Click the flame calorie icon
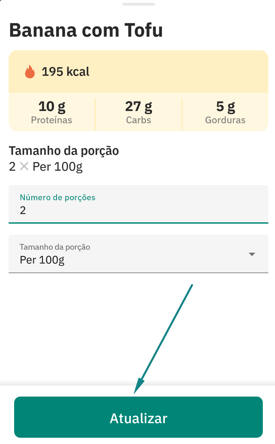Screen dimensions: 275x444 click(30, 71)
